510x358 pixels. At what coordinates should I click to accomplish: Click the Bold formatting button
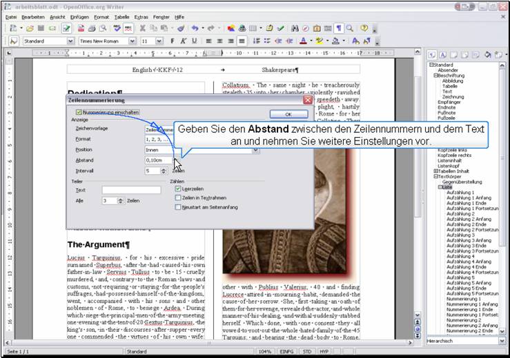click(x=172, y=41)
